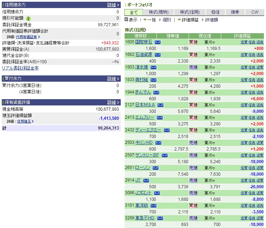Viewport: 266px width, 228px height.
Task: Click the 99,727,961 委託保証金現金 value
Action: click(x=108, y=25)
